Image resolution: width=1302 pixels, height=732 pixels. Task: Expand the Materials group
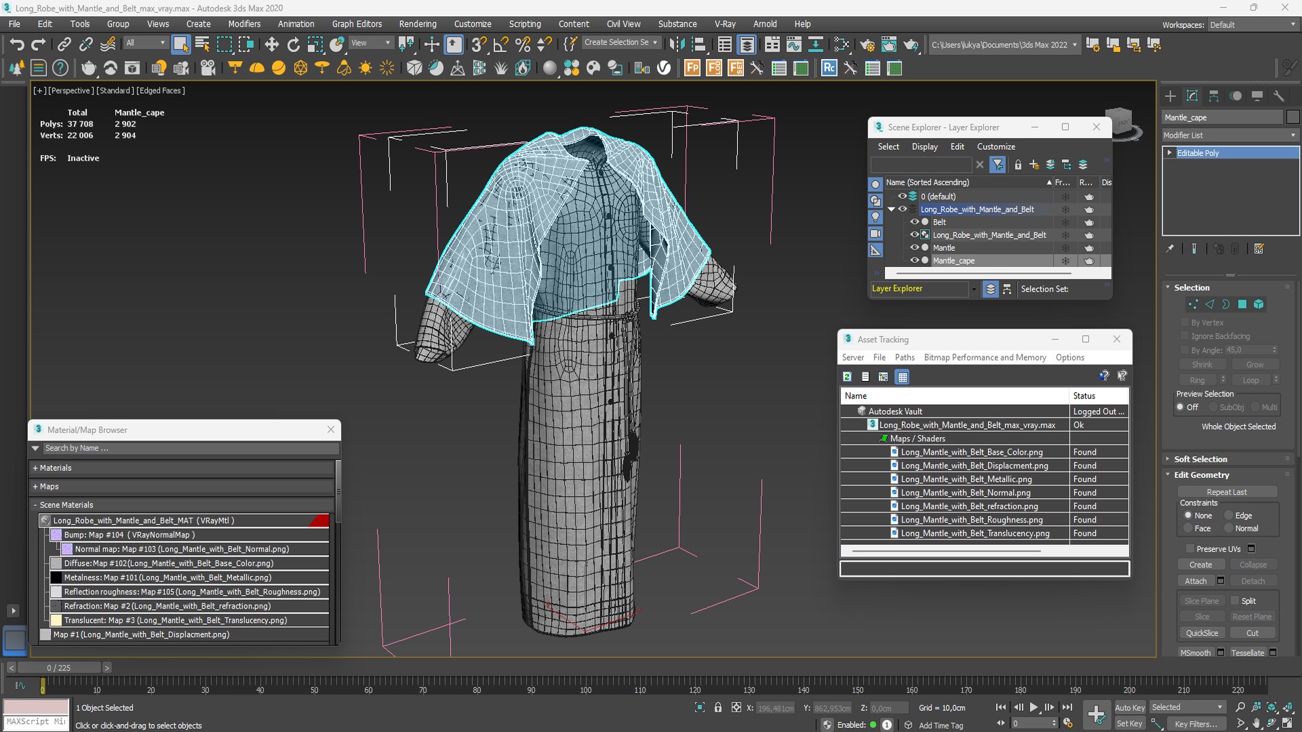coord(35,468)
